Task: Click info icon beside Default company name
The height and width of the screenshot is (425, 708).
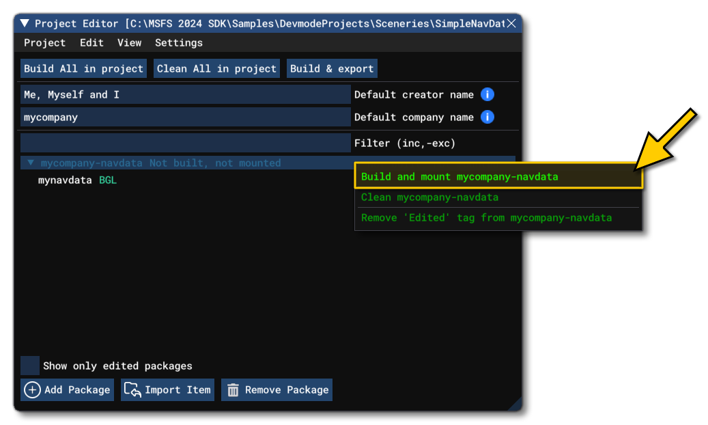Action: pos(487,117)
